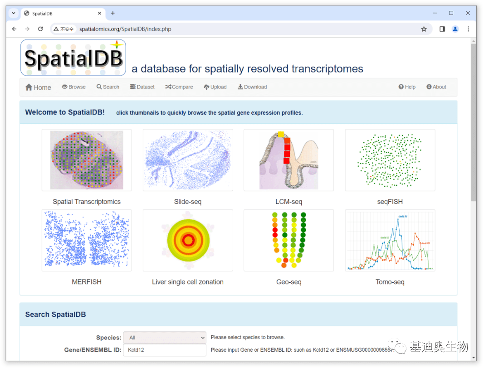The width and height of the screenshot is (484, 368).
Task: Open the Help link
Action: 407,87
